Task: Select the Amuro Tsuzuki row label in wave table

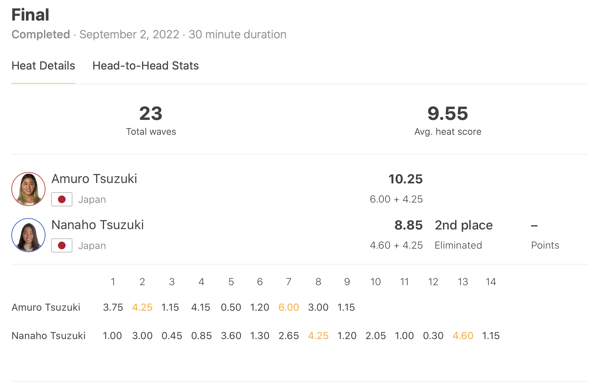Action: [46, 307]
